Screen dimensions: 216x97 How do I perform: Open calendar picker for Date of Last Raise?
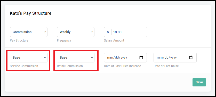click(x=191, y=57)
